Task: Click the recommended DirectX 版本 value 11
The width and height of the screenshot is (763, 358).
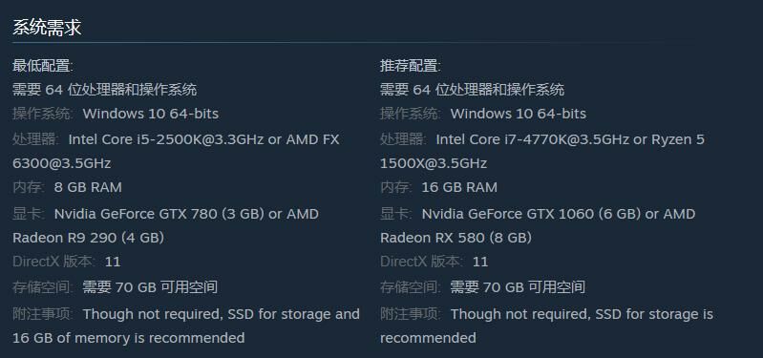Action: 479,262
